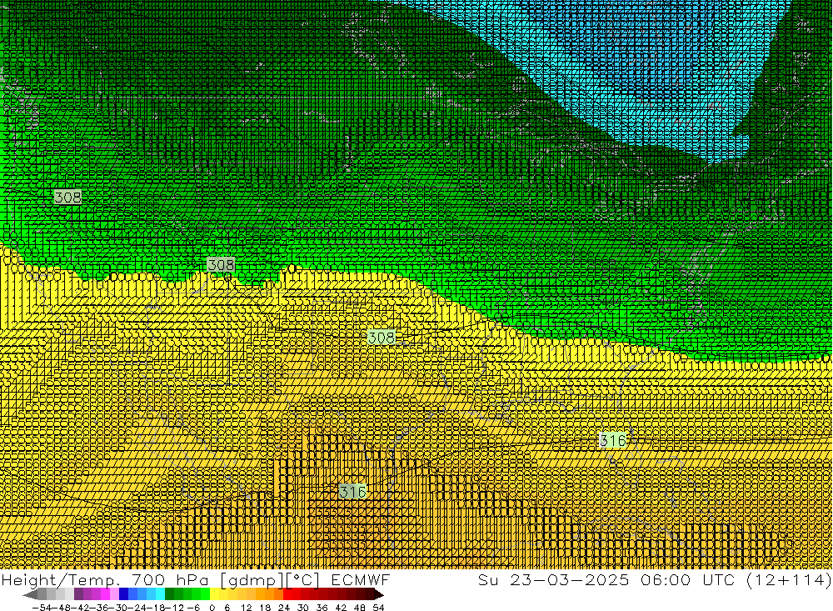The height and width of the screenshot is (611, 833).
Task: Click the minus 12 legend label
Action: pos(175,608)
